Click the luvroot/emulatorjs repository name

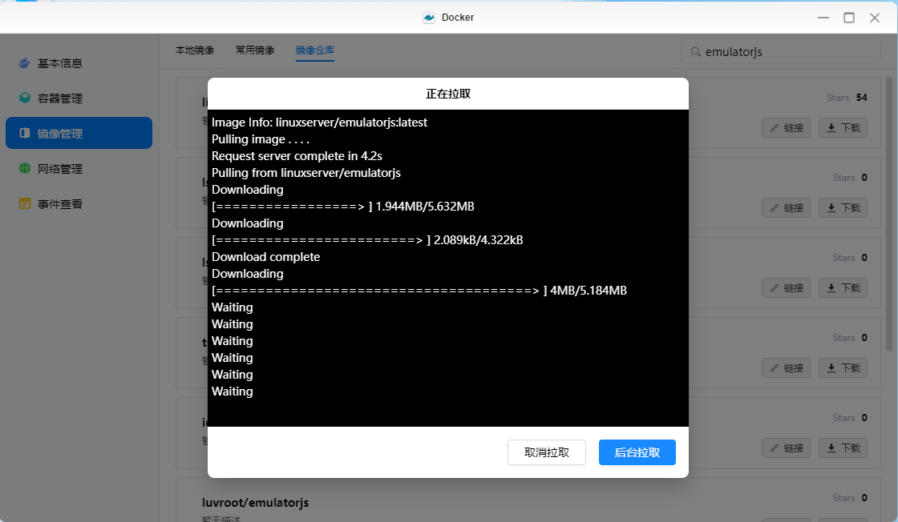click(x=256, y=503)
